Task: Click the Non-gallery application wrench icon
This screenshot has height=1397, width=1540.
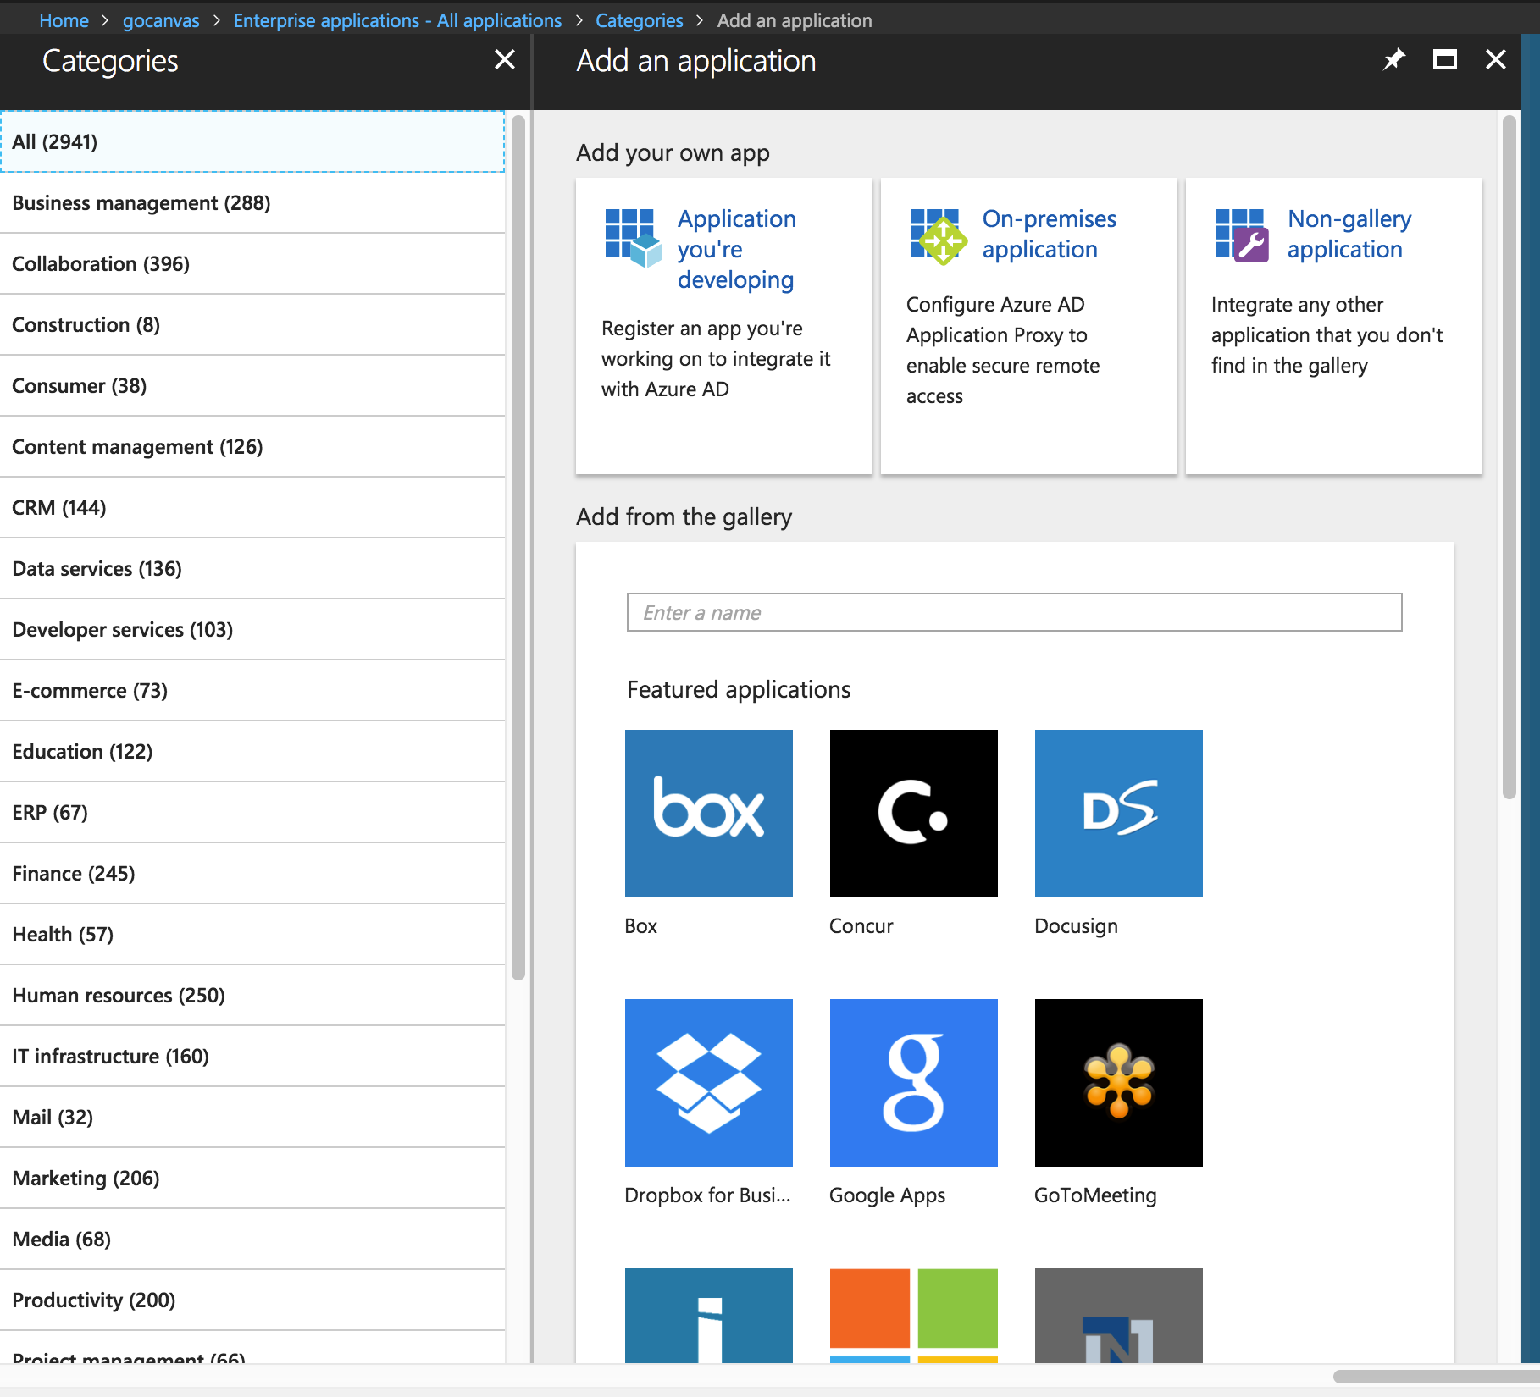Action: 1242,236
